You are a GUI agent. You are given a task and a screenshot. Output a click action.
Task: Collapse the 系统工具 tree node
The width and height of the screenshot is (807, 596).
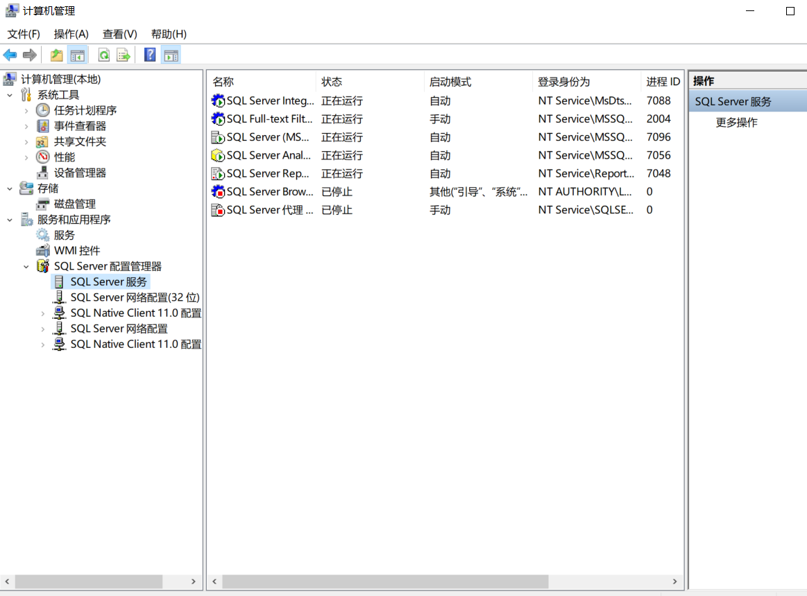10,95
